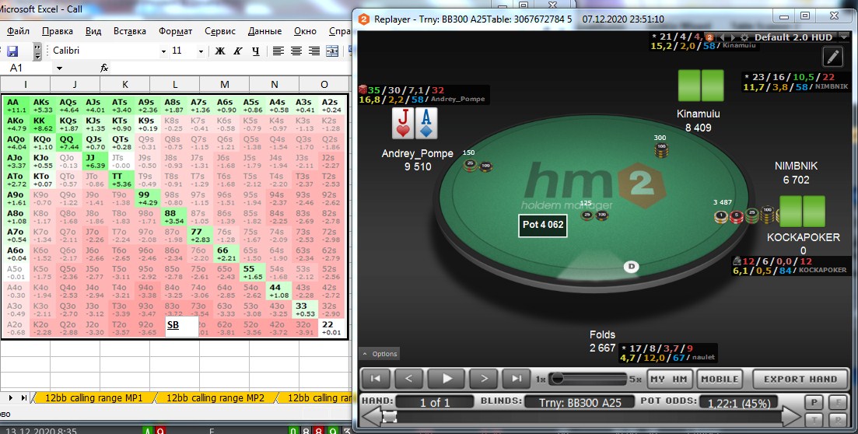This screenshot has height=434, width=858.
Task: Go to next hand large right arrow
Action: (792, 418)
